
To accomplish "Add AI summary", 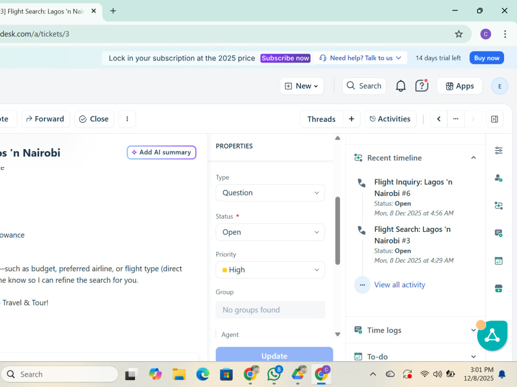I will tap(161, 152).
